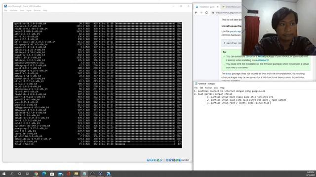Click the Notepad line 'partisi untuk boot'

pos(239,97)
